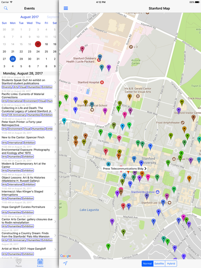This screenshot has height=268, width=201.
Task: Tap the Cantor Center museum icon
Action: 137,96
